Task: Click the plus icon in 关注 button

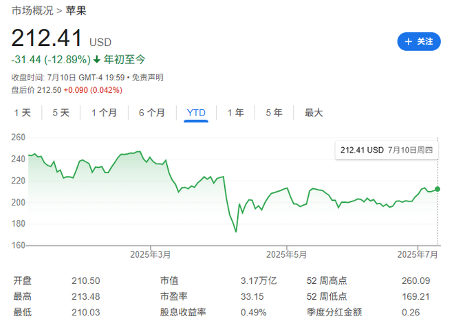Action: pos(409,41)
